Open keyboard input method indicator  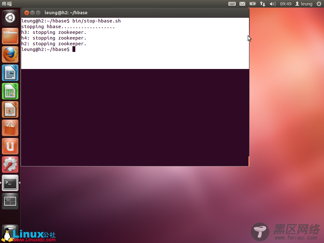[232, 4]
